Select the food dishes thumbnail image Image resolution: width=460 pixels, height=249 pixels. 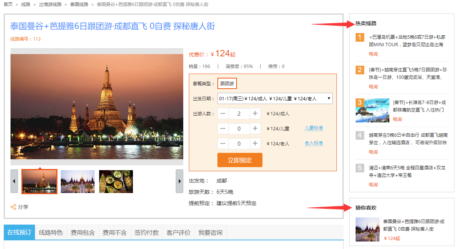[116, 181]
